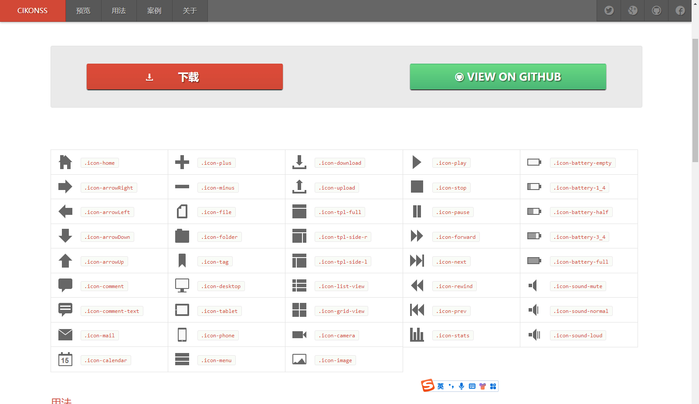Image resolution: width=699 pixels, height=404 pixels.
Task: Click the download icon in the table
Action: coord(299,162)
